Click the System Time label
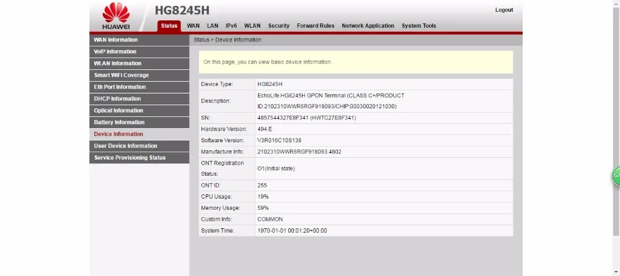Image resolution: width=620 pixels, height=276 pixels. tap(218, 231)
